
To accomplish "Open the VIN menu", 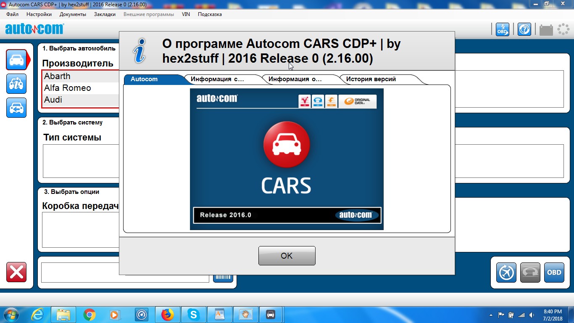I will pyautogui.click(x=186, y=14).
